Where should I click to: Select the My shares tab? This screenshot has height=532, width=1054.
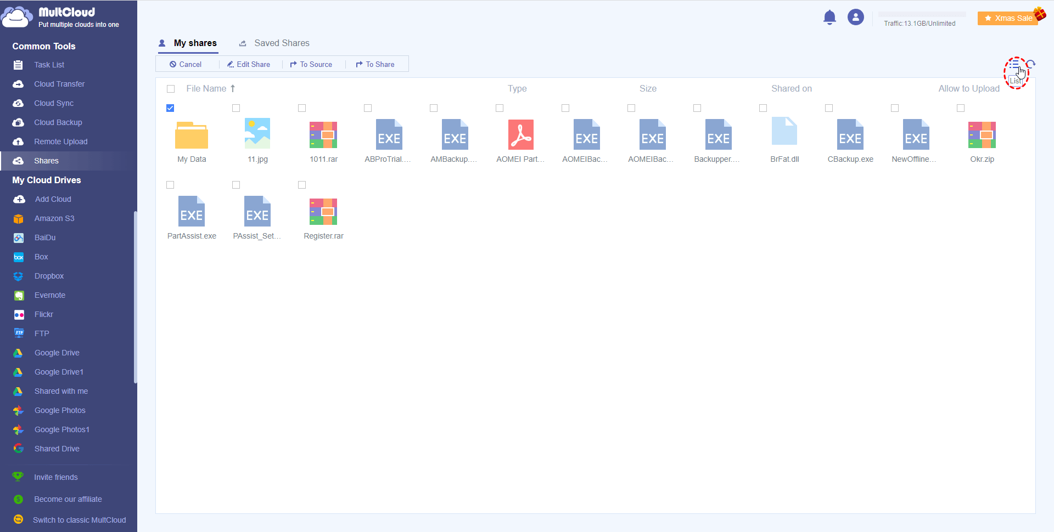195,43
